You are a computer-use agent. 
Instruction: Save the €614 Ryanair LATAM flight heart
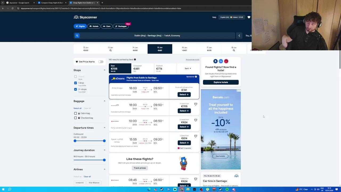[x=196, y=136]
